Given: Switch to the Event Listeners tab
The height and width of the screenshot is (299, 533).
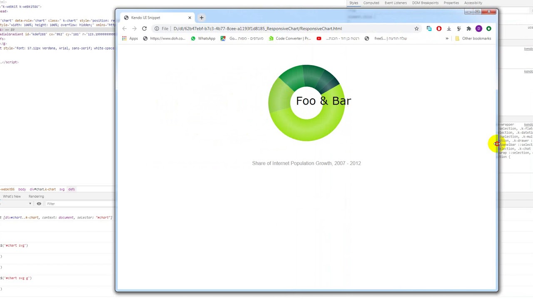Looking at the screenshot, I should coord(396,3).
